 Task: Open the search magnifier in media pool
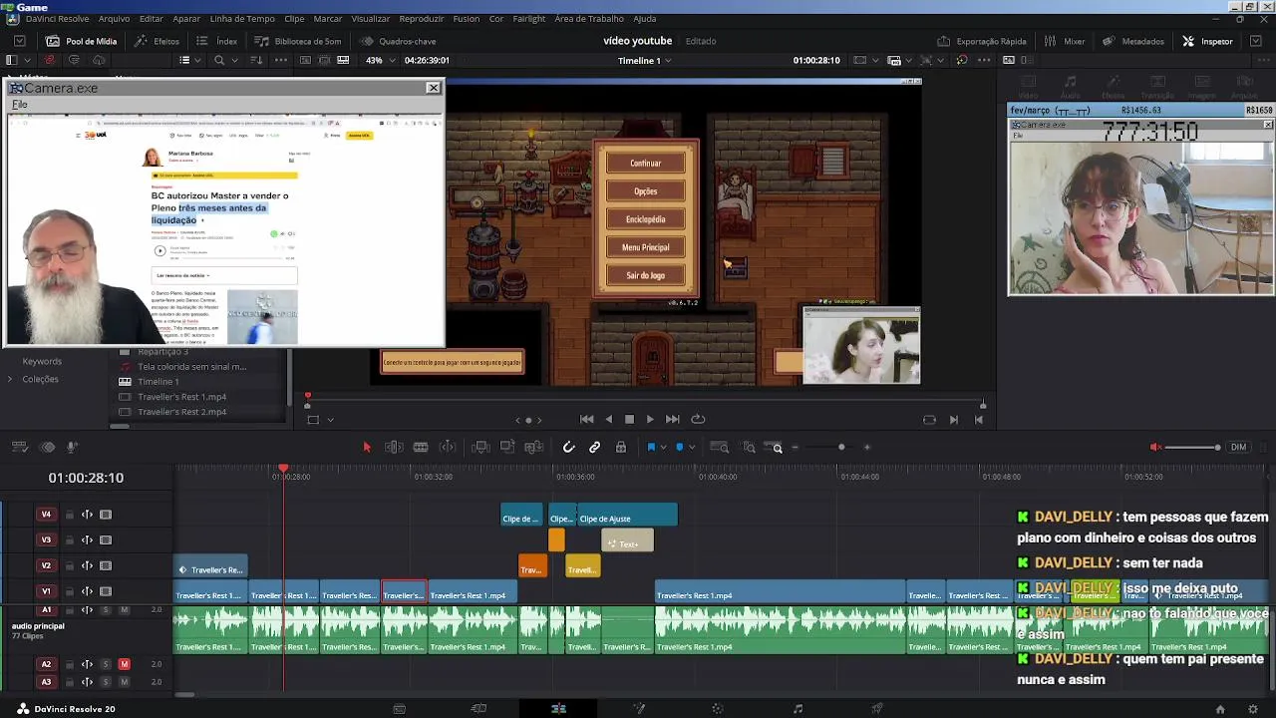(219, 60)
